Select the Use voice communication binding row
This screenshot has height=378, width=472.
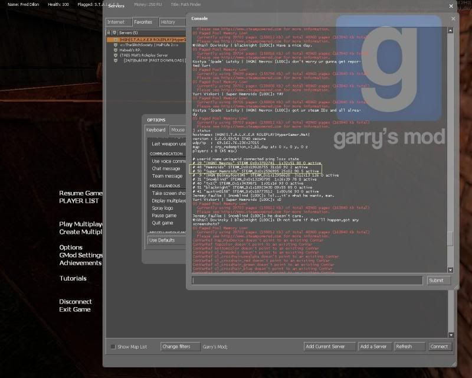tap(168, 161)
